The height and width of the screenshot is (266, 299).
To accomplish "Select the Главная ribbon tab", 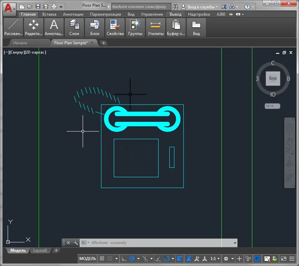I will [28, 14].
